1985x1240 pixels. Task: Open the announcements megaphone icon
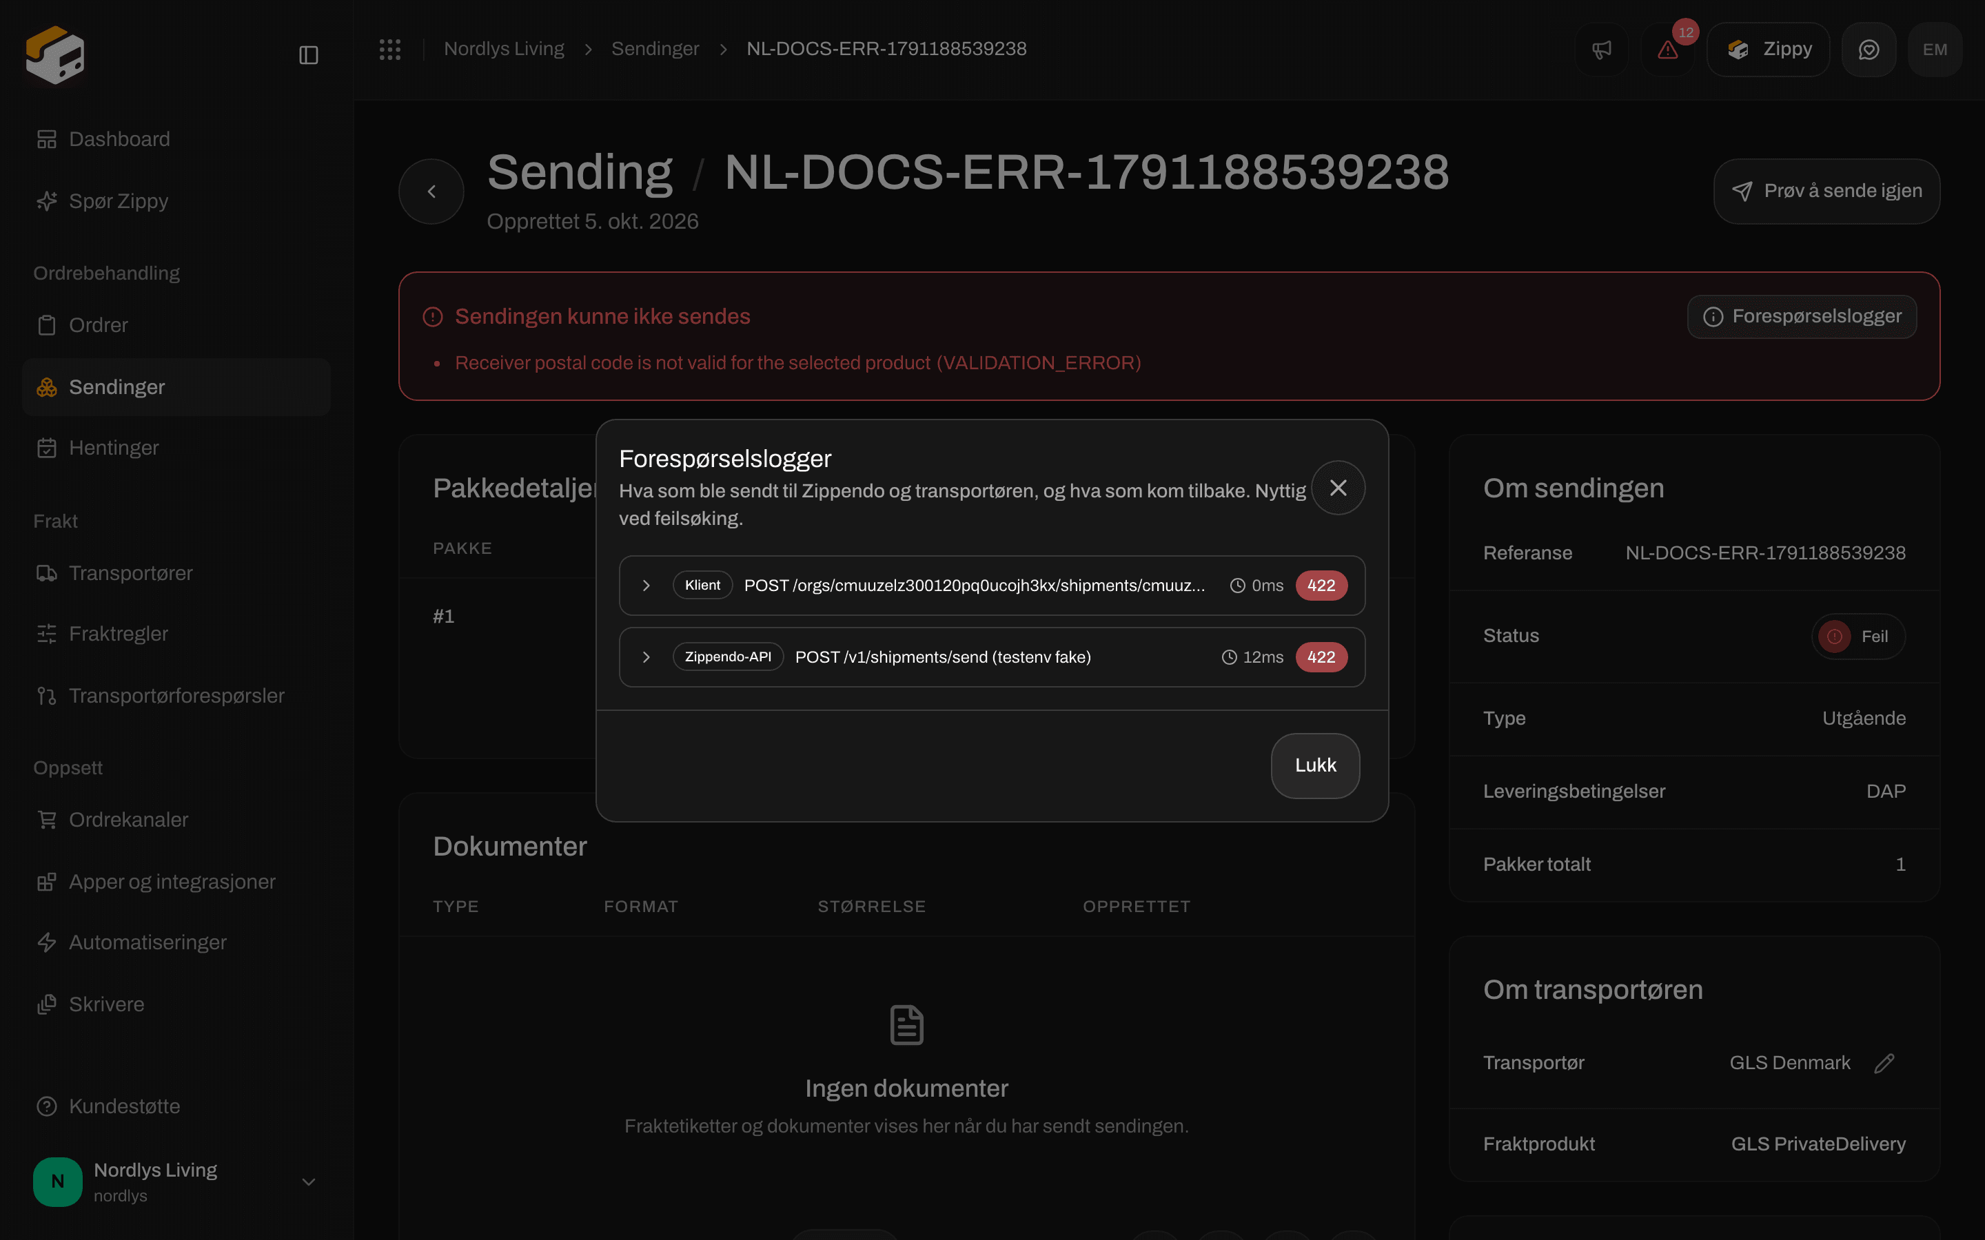tap(1601, 49)
